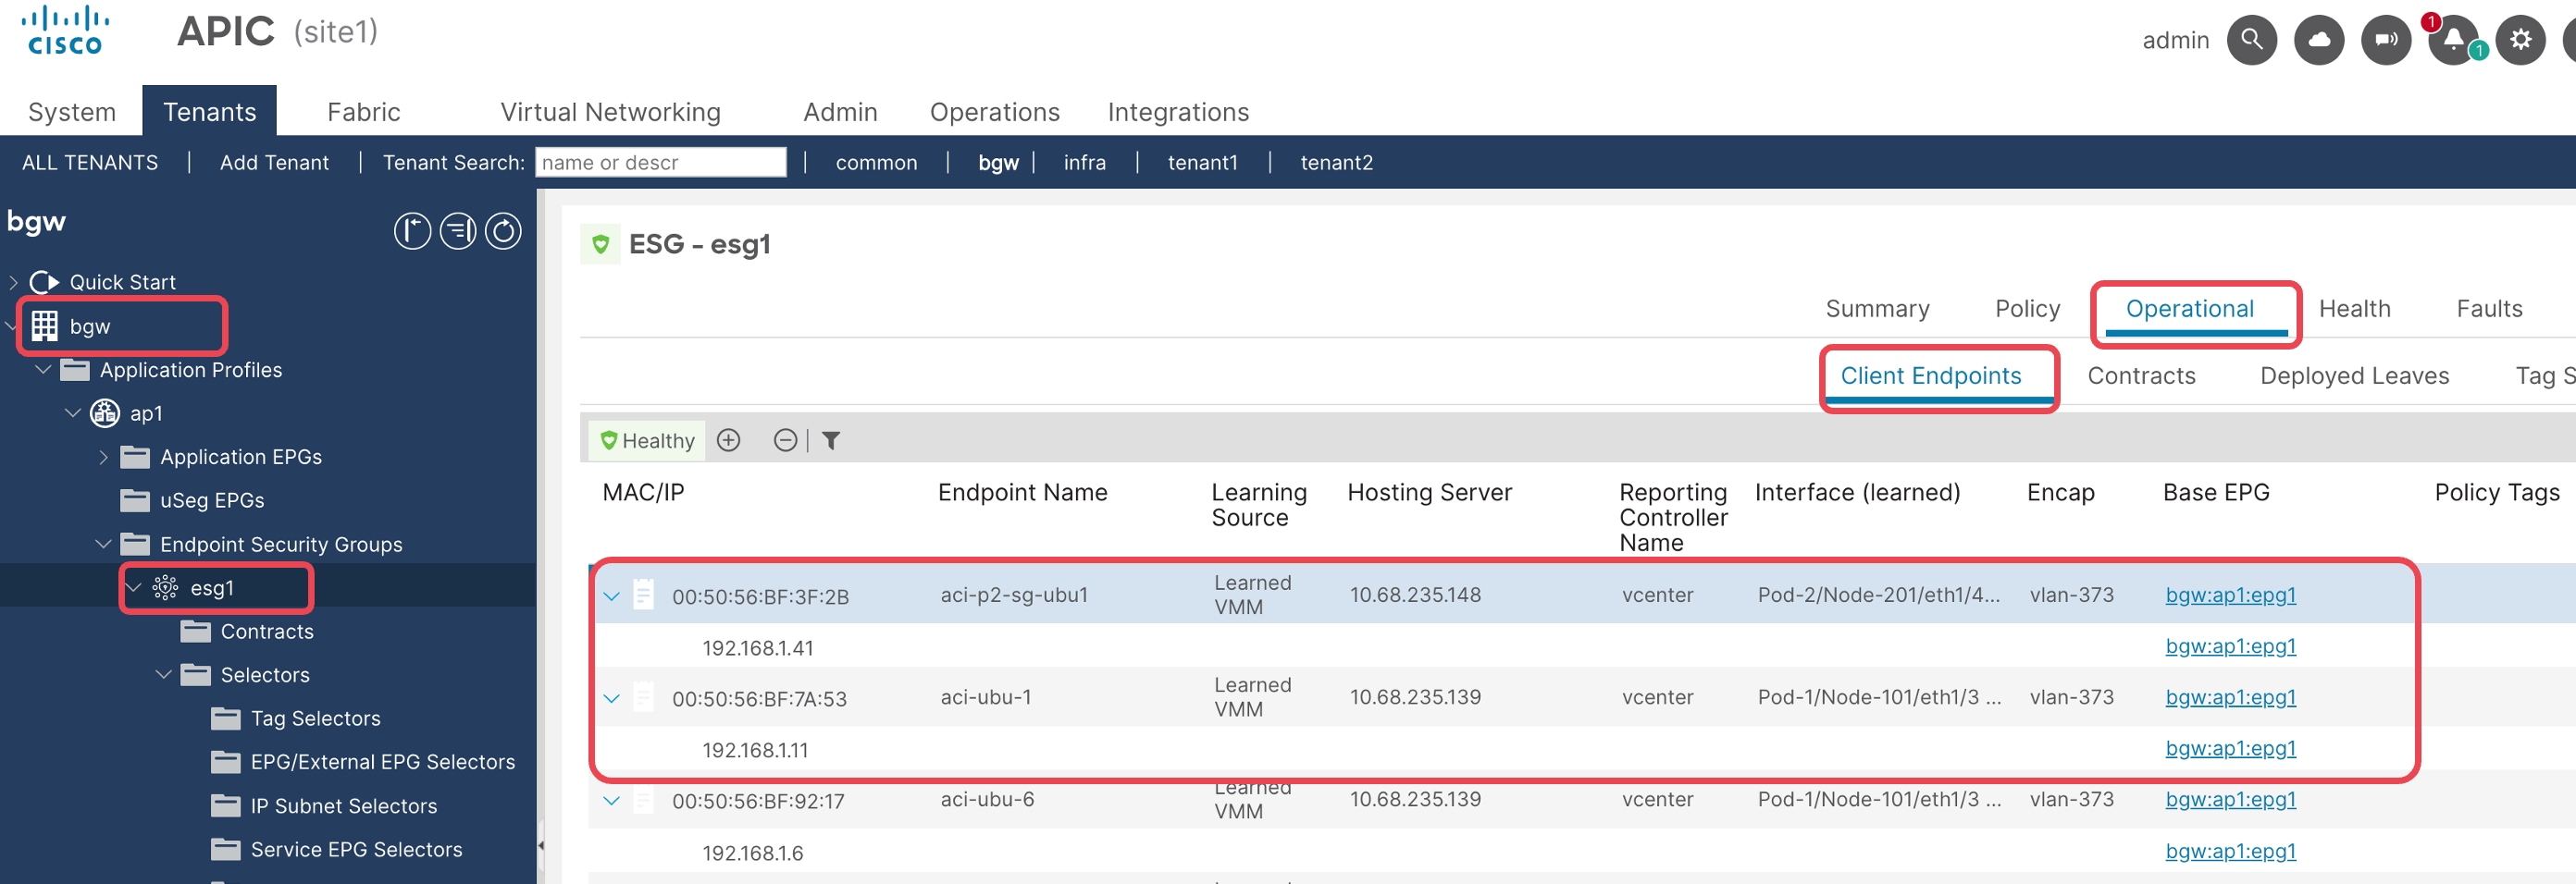
Task: Collapse the esg1 tree node
Action: 134,587
